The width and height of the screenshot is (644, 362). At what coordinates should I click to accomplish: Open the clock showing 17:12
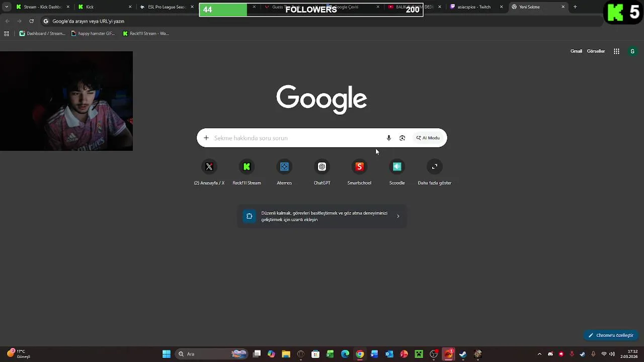(629, 354)
